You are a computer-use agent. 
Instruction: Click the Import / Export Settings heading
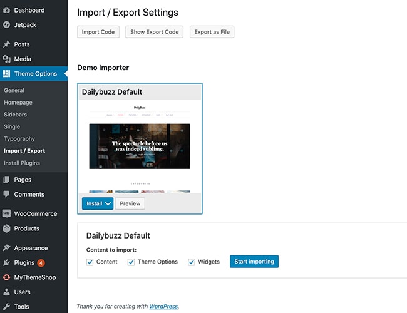tap(128, 13)
